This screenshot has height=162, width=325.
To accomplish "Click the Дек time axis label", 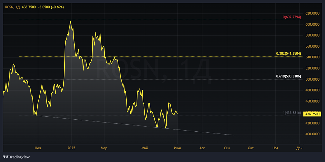I will (300, 148).
